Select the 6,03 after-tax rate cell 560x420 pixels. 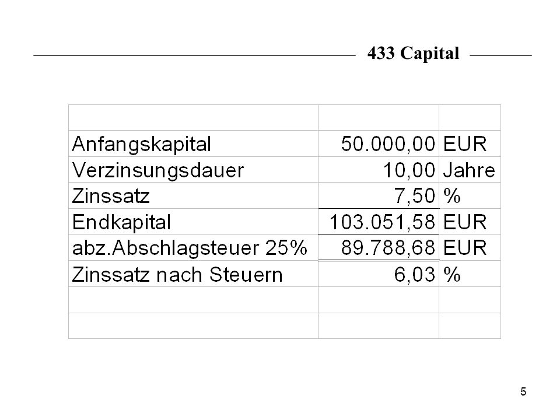click(x=378, y=274)
